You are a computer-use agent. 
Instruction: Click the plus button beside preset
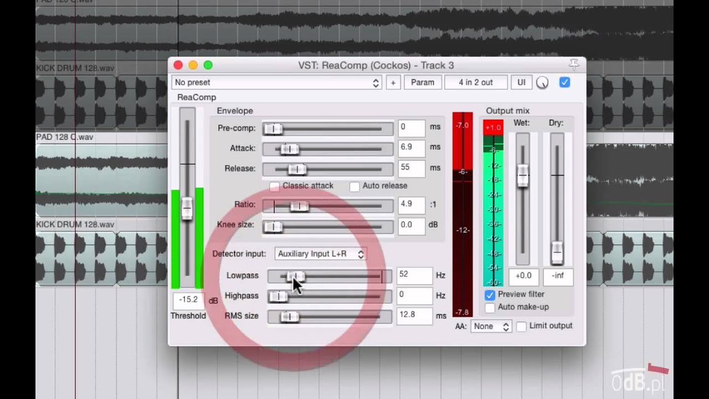393,83
